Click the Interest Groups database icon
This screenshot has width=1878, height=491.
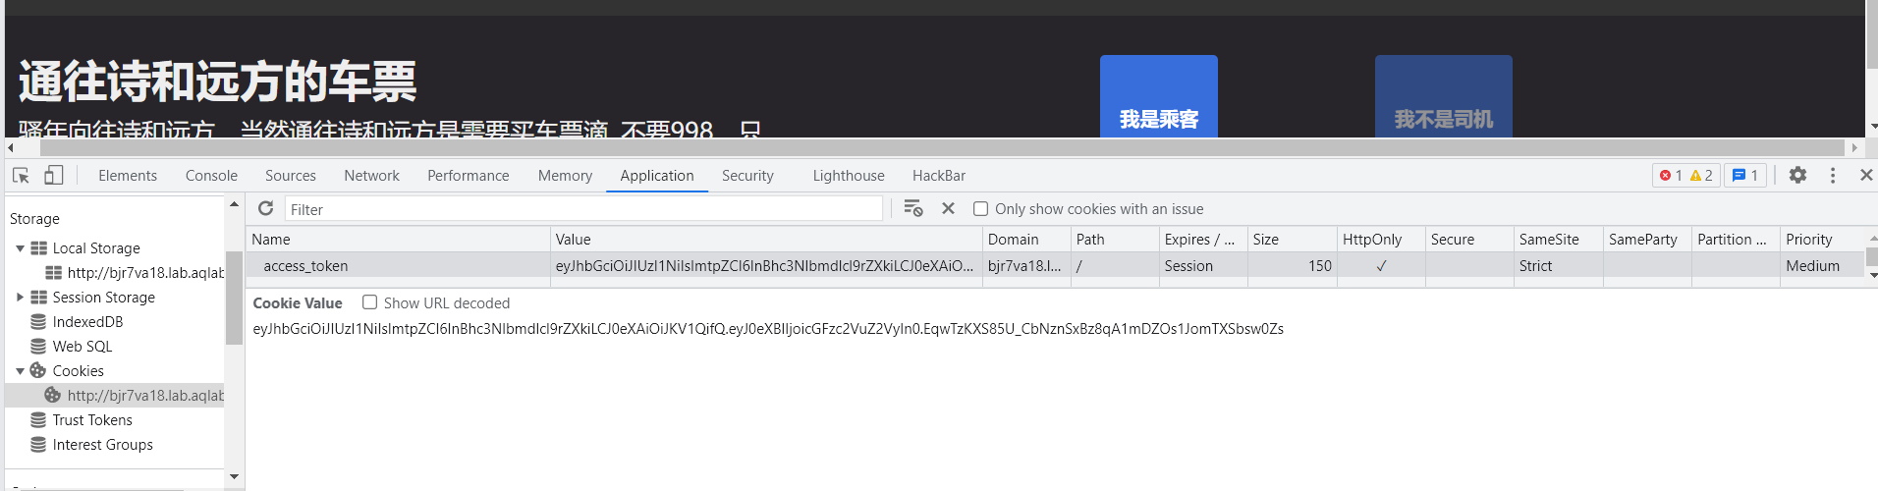pos(38,444)
